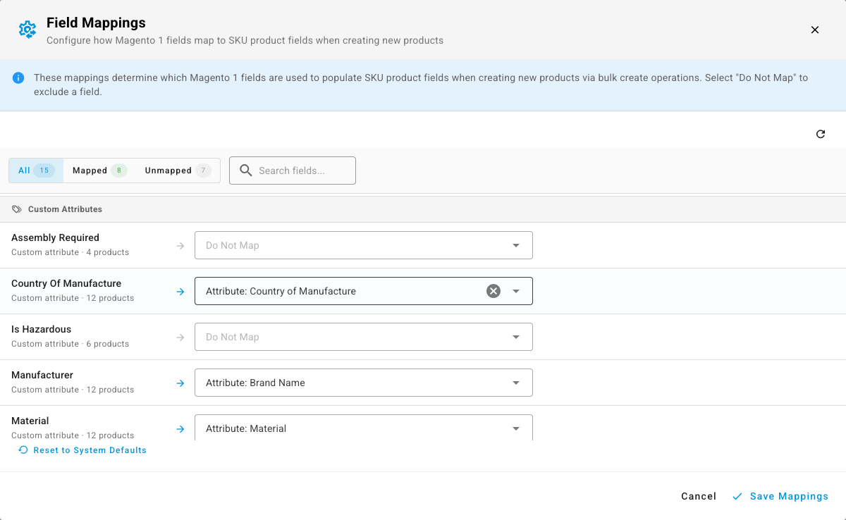Viewport: 846px width, 520px height.
Task: Click the count badge 15 on All
Action: pos(44,171)
